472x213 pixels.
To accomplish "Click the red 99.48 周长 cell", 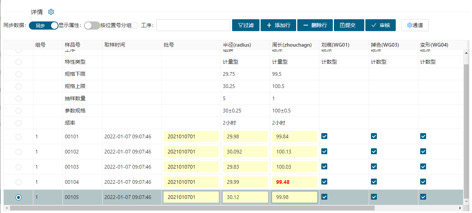I will (294, 182).
